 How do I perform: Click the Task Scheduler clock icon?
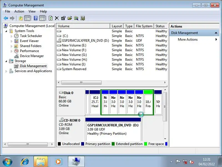point(16,36)
